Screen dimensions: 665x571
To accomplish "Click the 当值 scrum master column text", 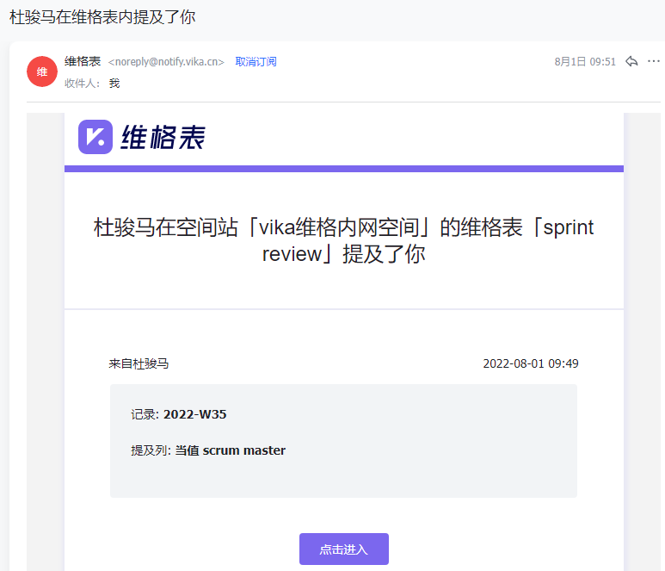I will (231, 450).
